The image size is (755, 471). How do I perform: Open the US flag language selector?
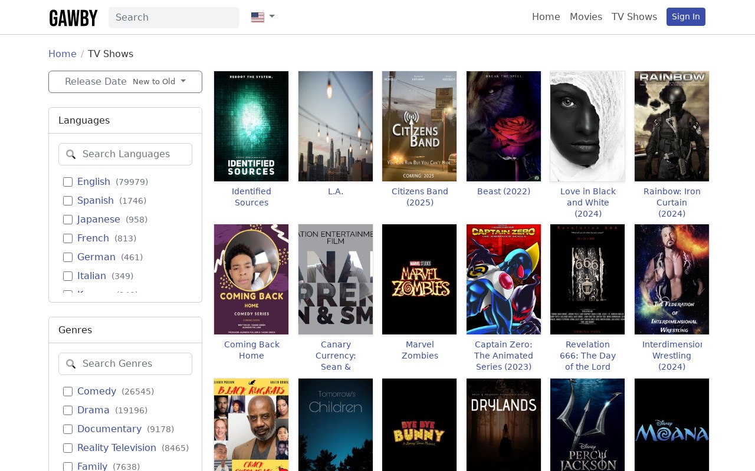(x=263, y=17)
